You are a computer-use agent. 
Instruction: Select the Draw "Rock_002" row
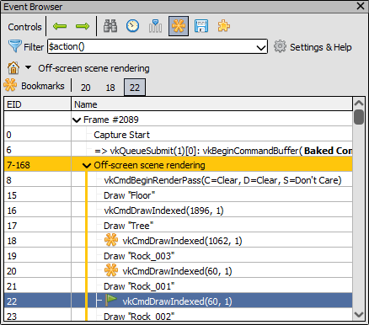(179, 316)
